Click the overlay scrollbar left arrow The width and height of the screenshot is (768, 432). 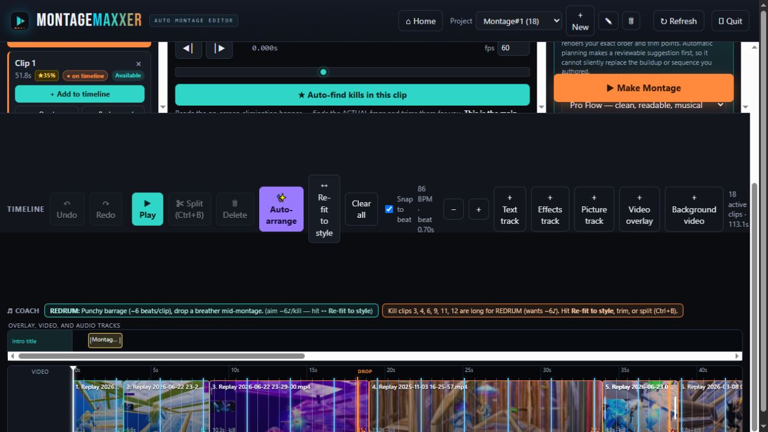pyautogui.click(x=12, y=356)
